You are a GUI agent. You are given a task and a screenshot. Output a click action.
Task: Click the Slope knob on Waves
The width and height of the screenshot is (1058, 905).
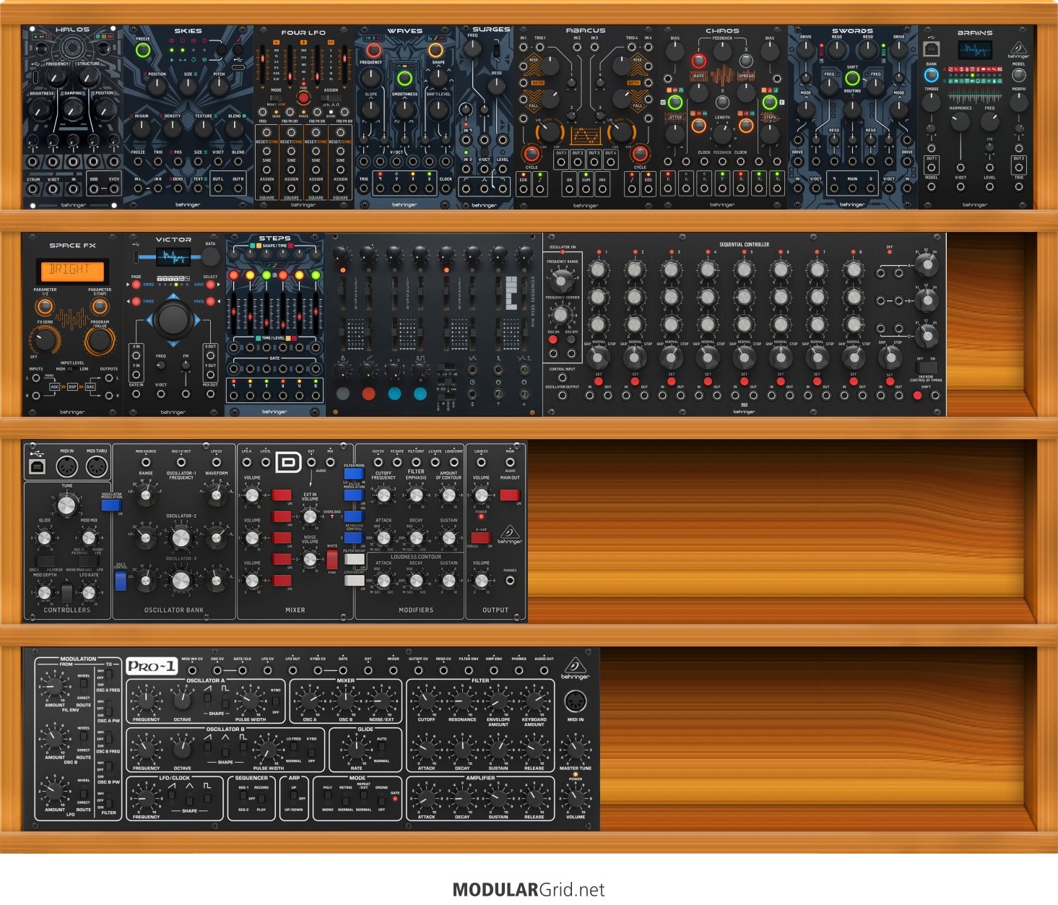click(370, 109)
